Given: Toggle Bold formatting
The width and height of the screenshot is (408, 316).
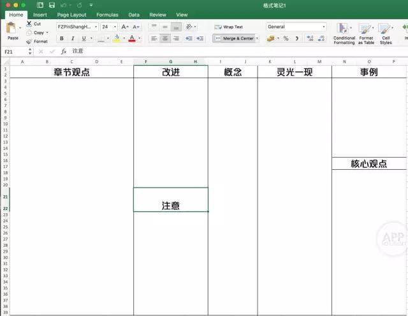Looking at the screenshot, I should click(x=62, y=38).
